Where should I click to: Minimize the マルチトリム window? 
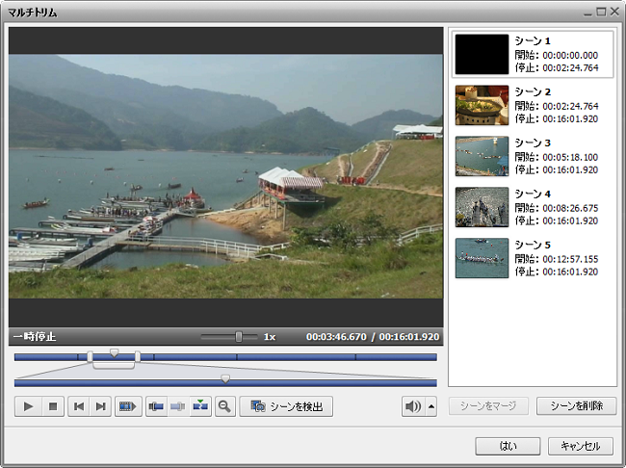pos(587,13)
